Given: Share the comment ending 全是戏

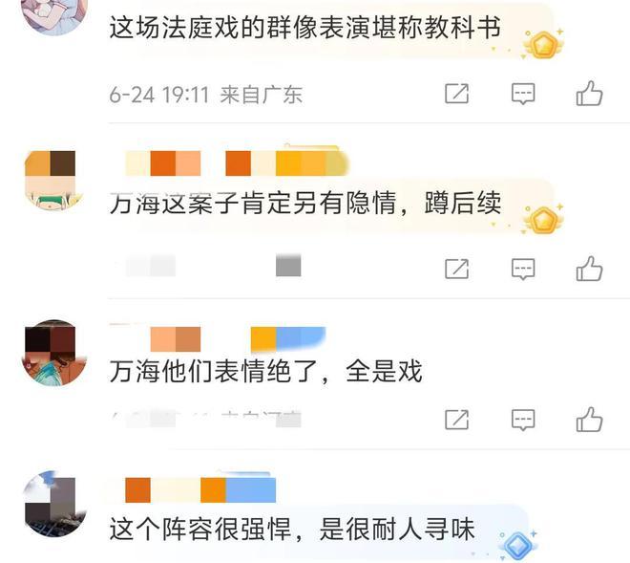Looking at the screenshot, I should (457, 420).
